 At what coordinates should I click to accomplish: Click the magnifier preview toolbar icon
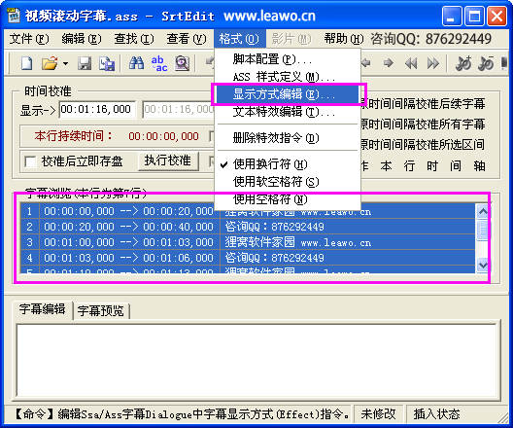tap(182, 63)
